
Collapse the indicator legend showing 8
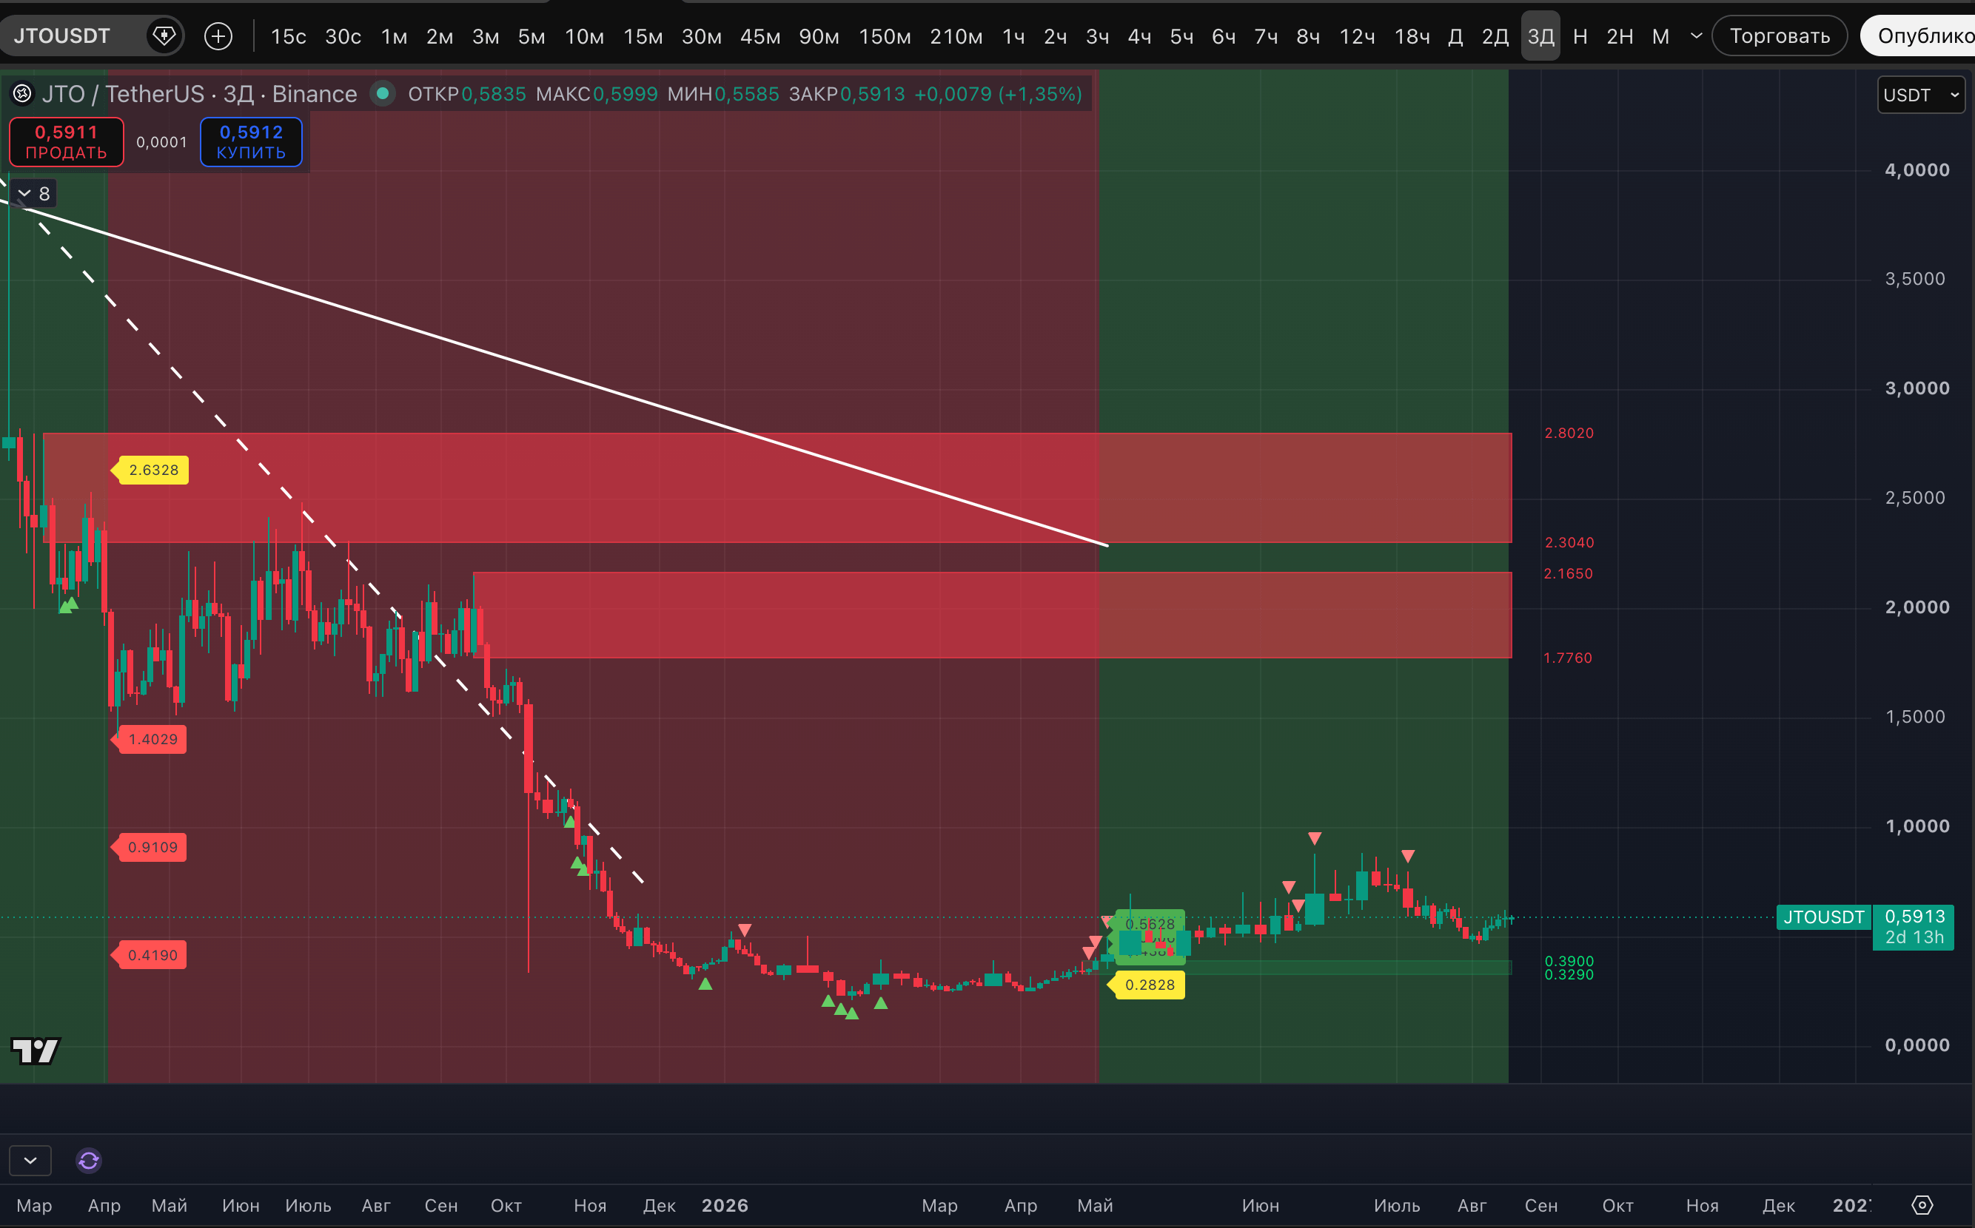tap(34, 193)
